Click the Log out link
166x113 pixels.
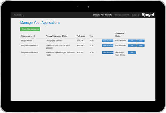tap(135, 15)
